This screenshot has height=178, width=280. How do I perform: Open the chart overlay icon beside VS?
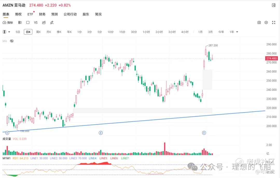44,23
